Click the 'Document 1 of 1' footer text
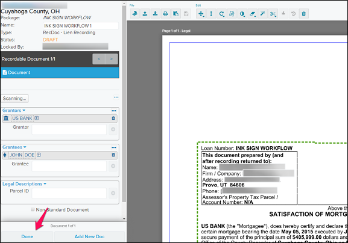The width and height of the screenshot is (348, 243). point(63,226)
